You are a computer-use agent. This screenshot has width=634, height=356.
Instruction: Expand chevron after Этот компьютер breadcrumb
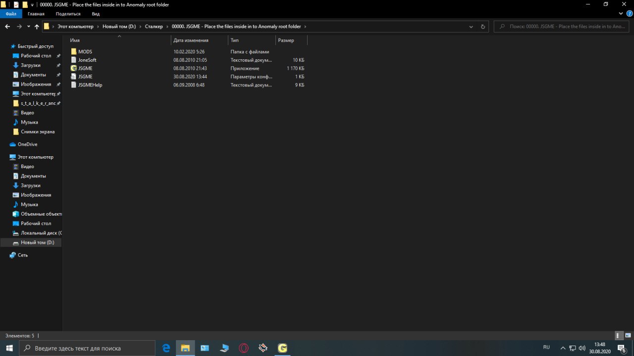tap(98, 27)
